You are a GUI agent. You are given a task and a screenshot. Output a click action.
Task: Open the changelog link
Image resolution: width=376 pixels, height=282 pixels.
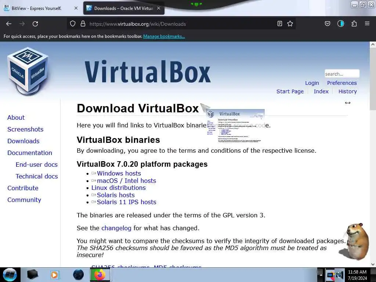tap(116, 228)
